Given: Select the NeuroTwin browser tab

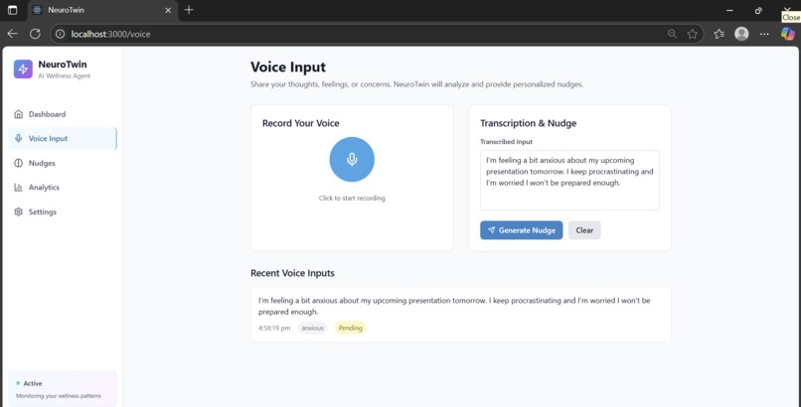Looking at the screenshot, I should pyautogui.click(x=101, y=10).
